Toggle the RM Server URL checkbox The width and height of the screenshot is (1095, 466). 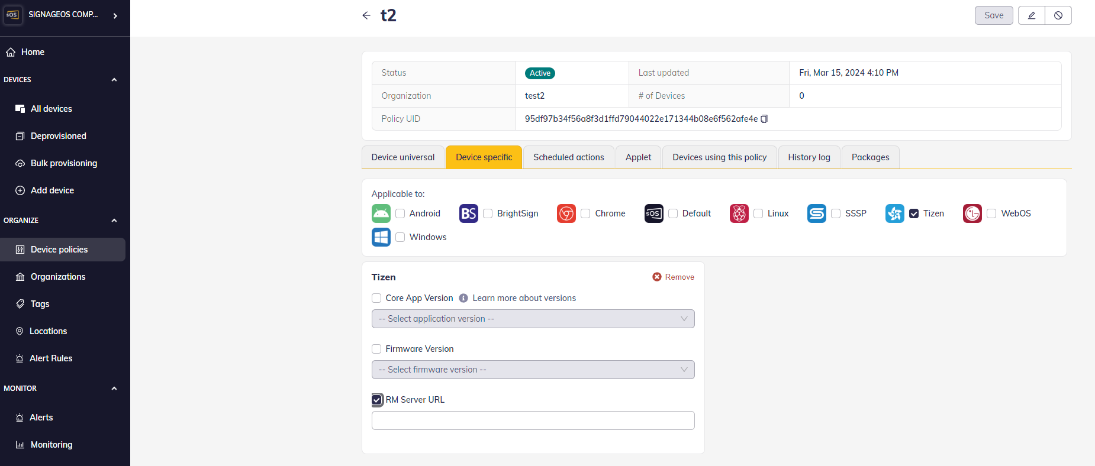click(377, 400)
